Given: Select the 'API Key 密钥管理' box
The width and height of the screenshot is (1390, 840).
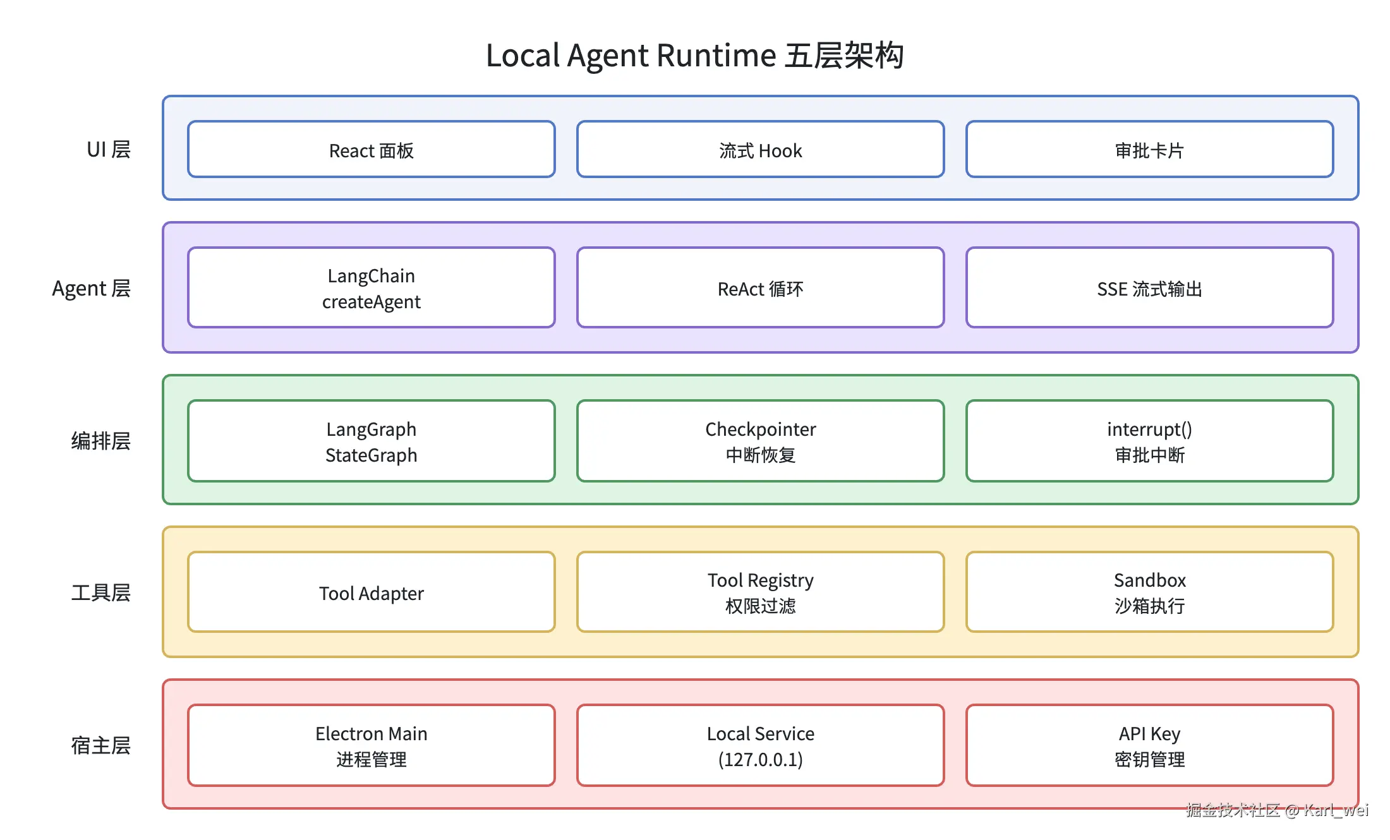Looking at the screenshot, I should pyautogui.click(x=1150, y=745).
